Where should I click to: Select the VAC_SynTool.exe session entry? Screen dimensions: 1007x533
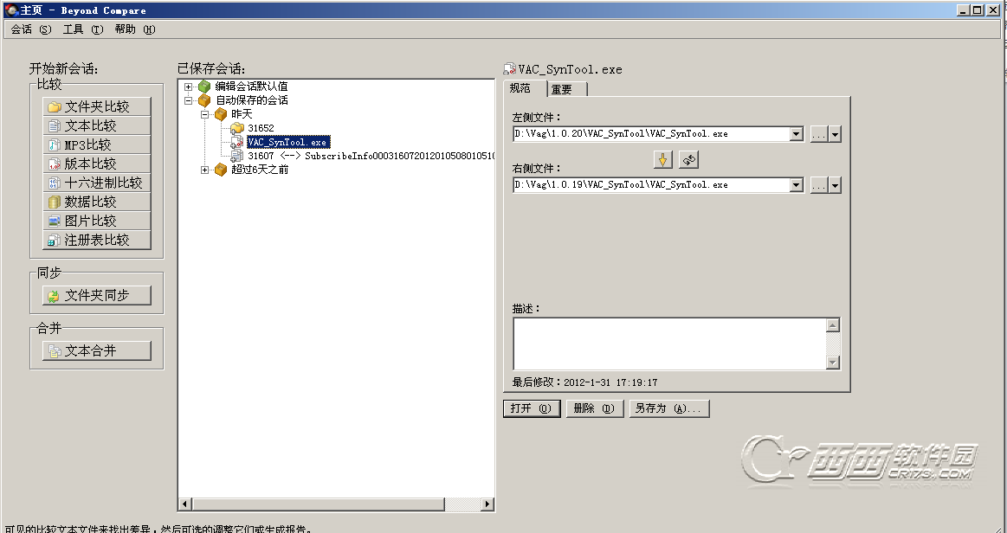pos(288,142)
